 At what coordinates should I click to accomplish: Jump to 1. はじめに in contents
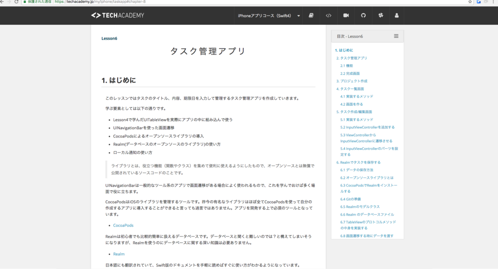[x=344, y=50]
